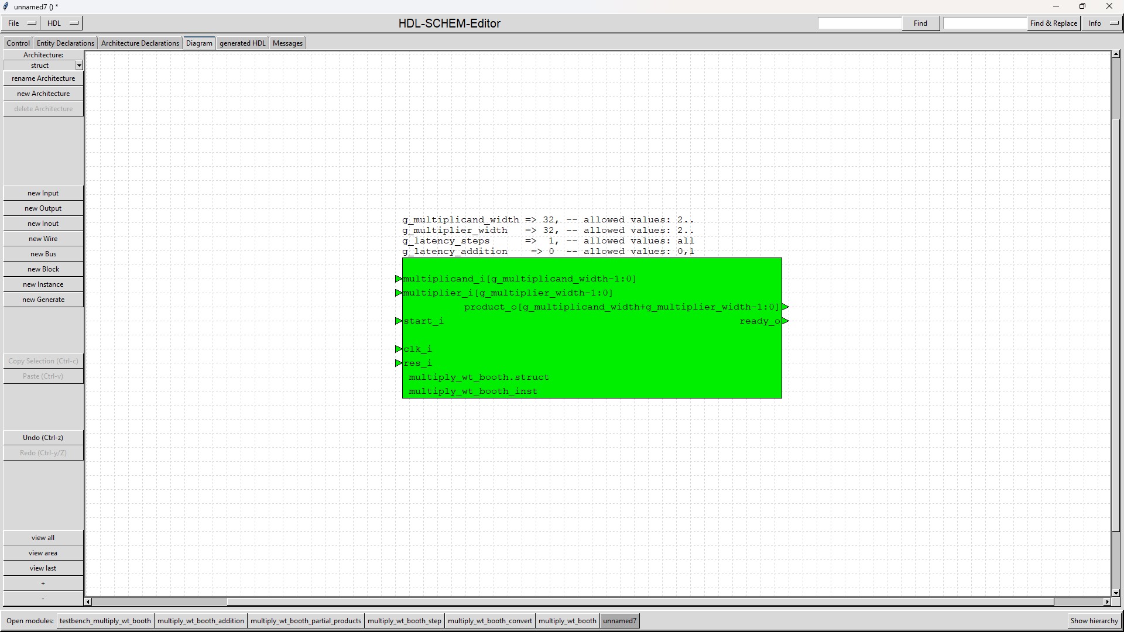
Task: Click zoom in plus button
Action: pos(43,583)
